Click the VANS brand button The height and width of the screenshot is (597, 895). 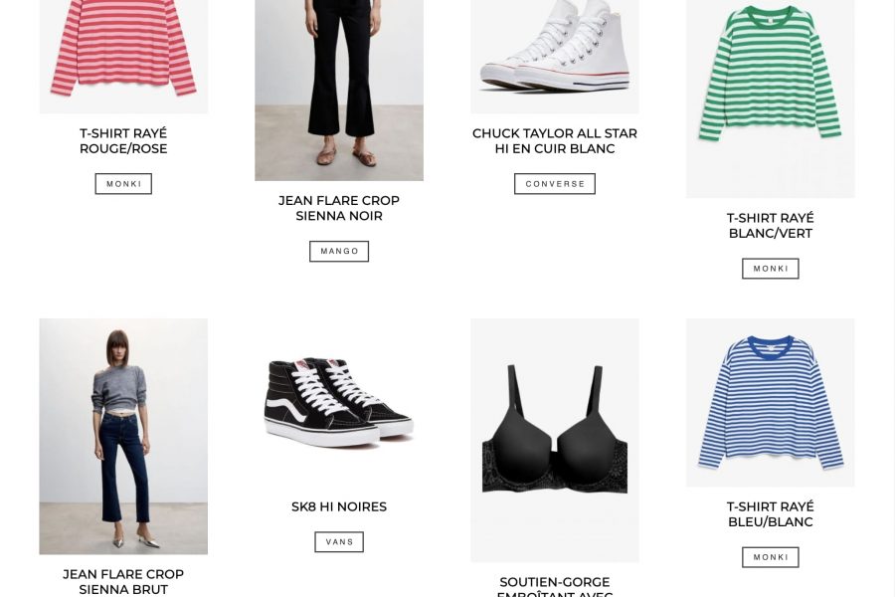(339, 542)
